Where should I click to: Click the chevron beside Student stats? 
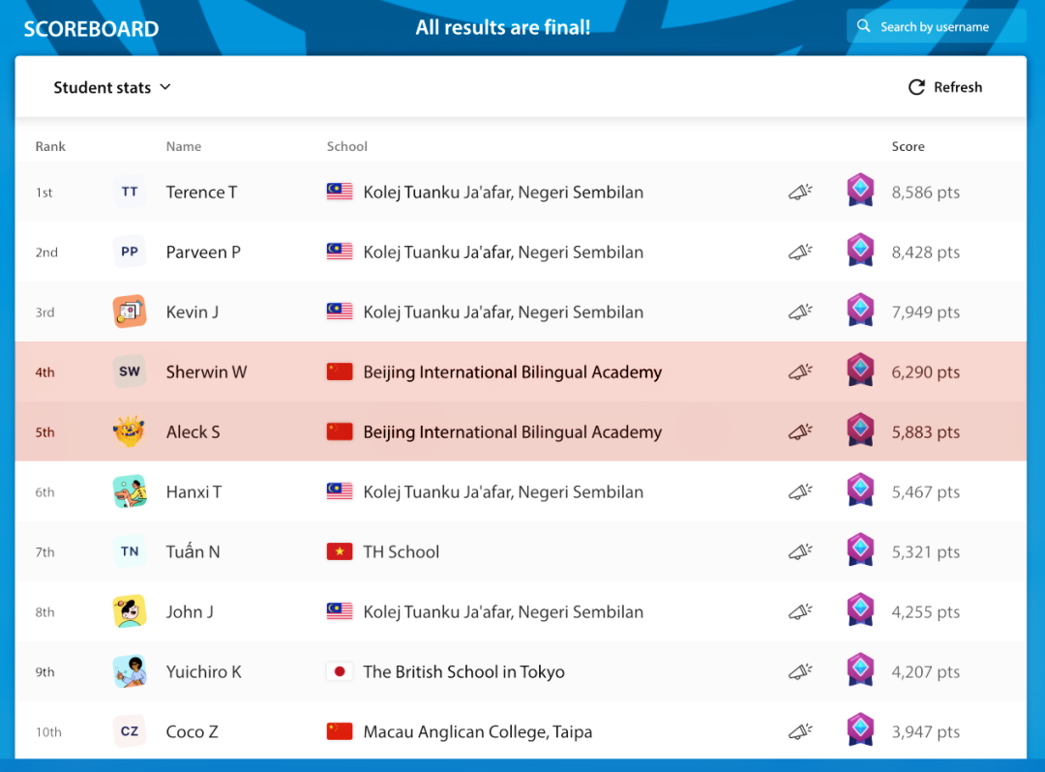pos(165,87)
